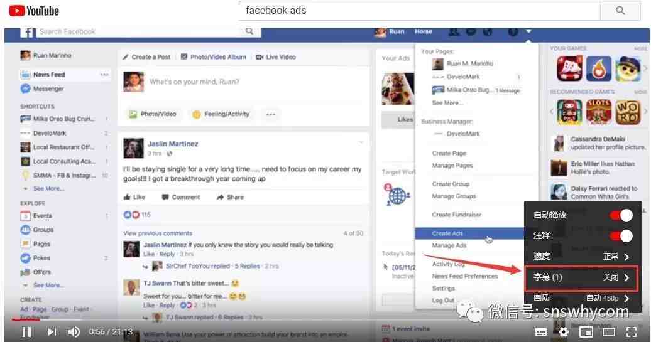Open the help question mark icon
Screen dimensions: 651x342
513,31
